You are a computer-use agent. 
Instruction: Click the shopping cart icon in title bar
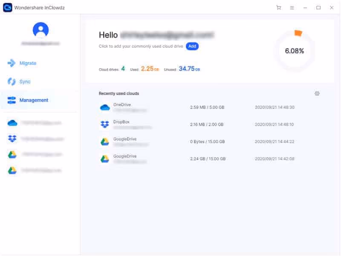279,8
